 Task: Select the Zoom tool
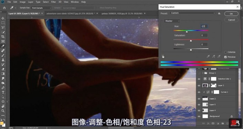[x=3, y=111]
